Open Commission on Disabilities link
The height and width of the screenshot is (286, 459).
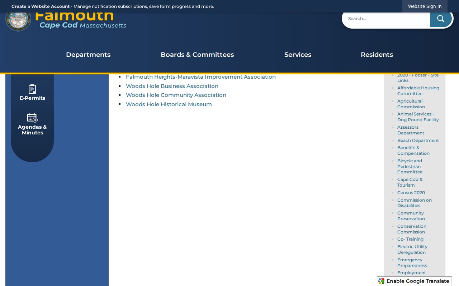(415, 203)
